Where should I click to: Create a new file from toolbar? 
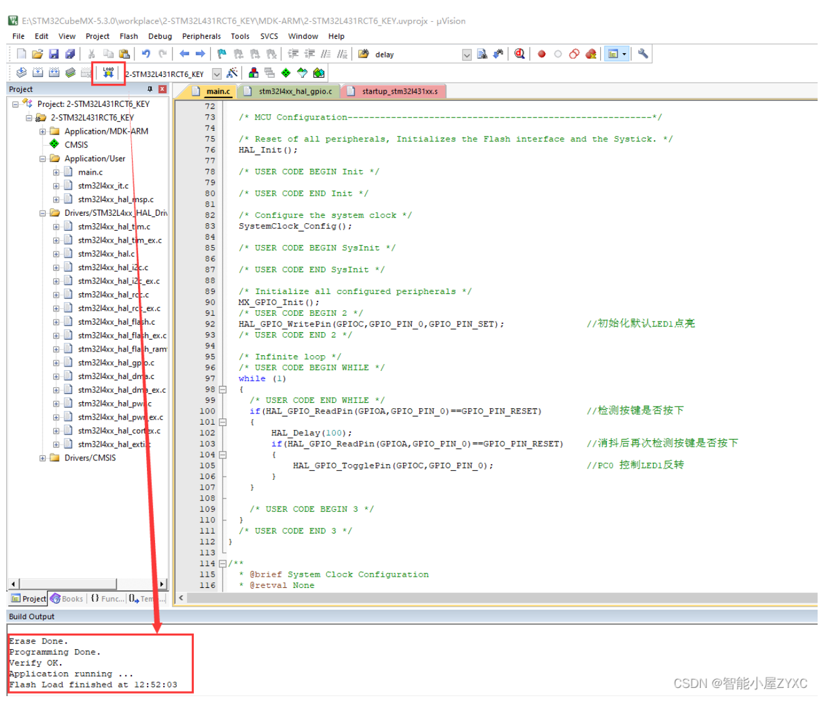coord(22,54)
